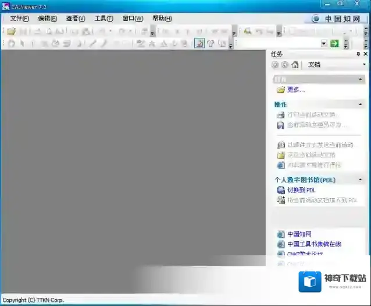The height and width of the screenshot is (306, 371).
Task: Click the Home icon in task pane
Action: click(x=295, y=65)
